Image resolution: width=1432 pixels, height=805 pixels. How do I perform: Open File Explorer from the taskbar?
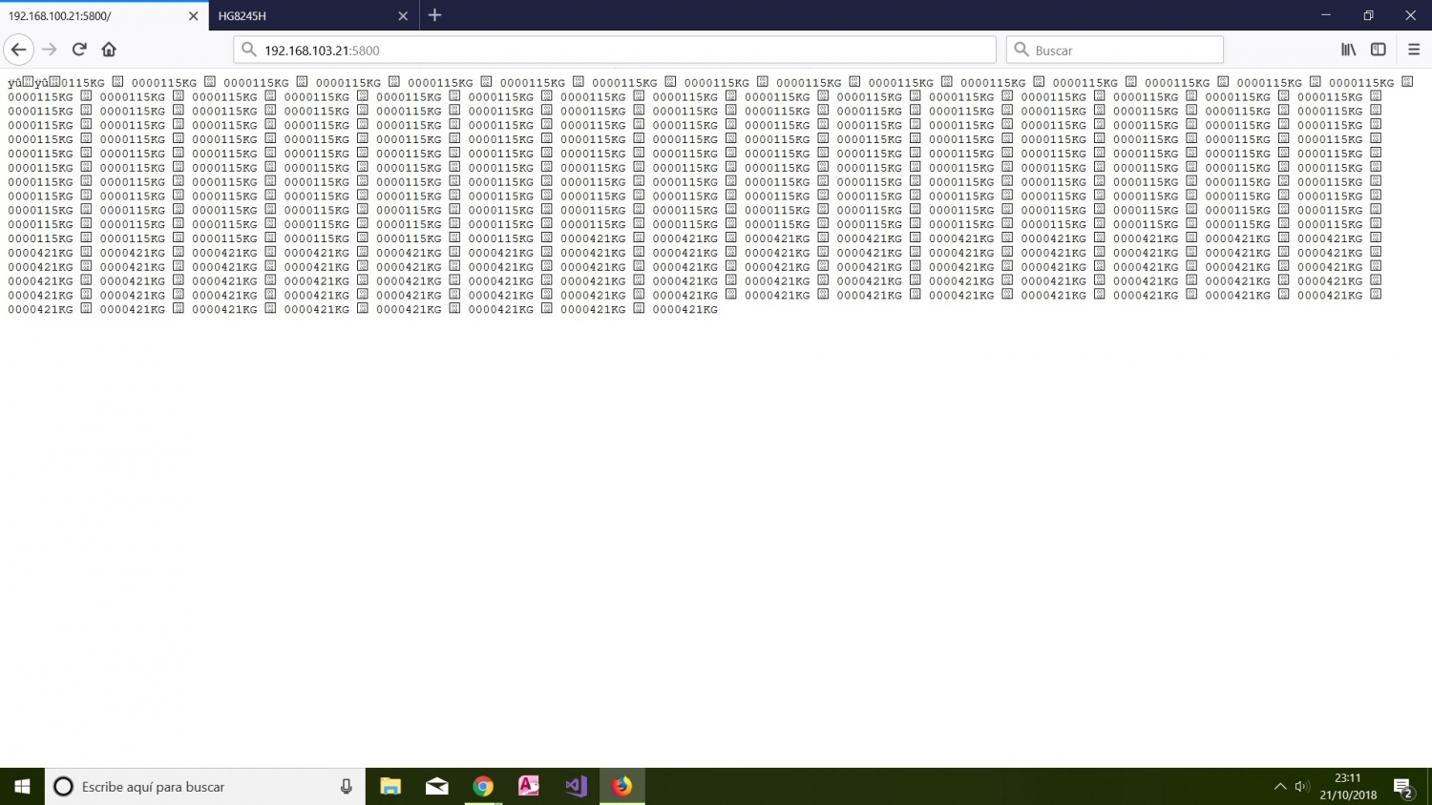coord(390,787)
